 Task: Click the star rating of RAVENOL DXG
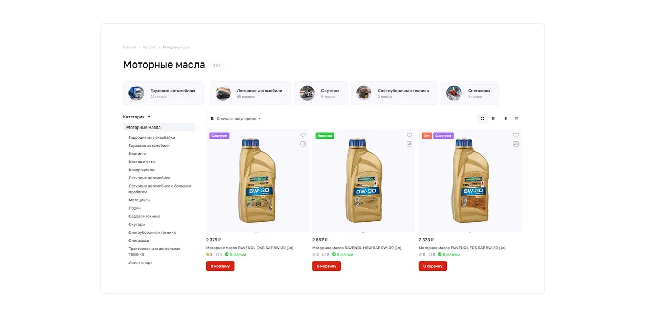click(209, 255)
